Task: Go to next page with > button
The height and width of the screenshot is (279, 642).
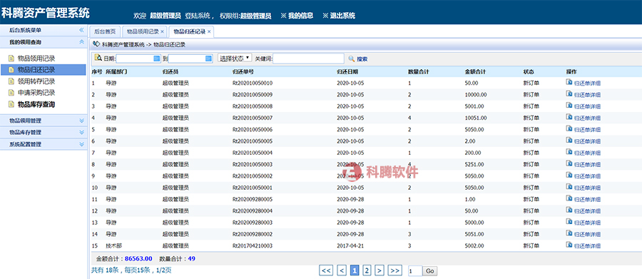Action: click(x=379, y=270)
